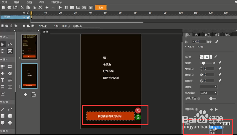The height and width of the screenshot is (135, 237).
Task: Click the 编辑 button next to 动作
Action: pos(227,124)
